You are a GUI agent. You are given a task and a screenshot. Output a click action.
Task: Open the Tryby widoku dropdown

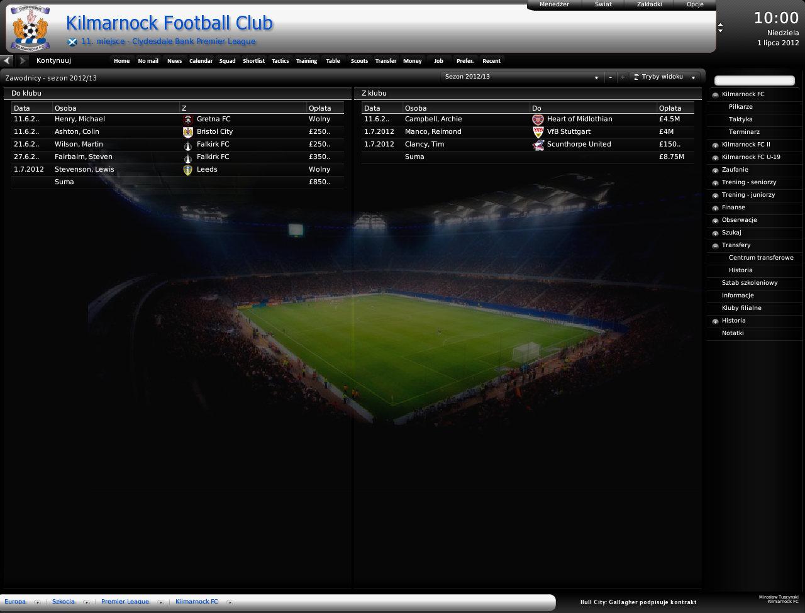[665, 77]
